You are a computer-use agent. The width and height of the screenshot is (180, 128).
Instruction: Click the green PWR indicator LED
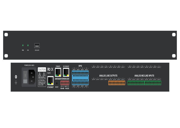[x=23, y=45]
